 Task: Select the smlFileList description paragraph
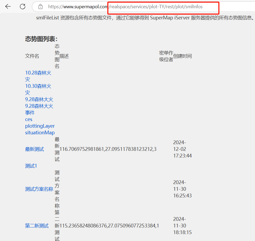pos(145,18)
